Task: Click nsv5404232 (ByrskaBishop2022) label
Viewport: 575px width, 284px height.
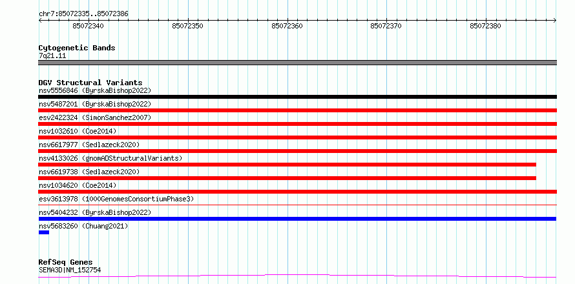Action: click(x=95, y=212)
